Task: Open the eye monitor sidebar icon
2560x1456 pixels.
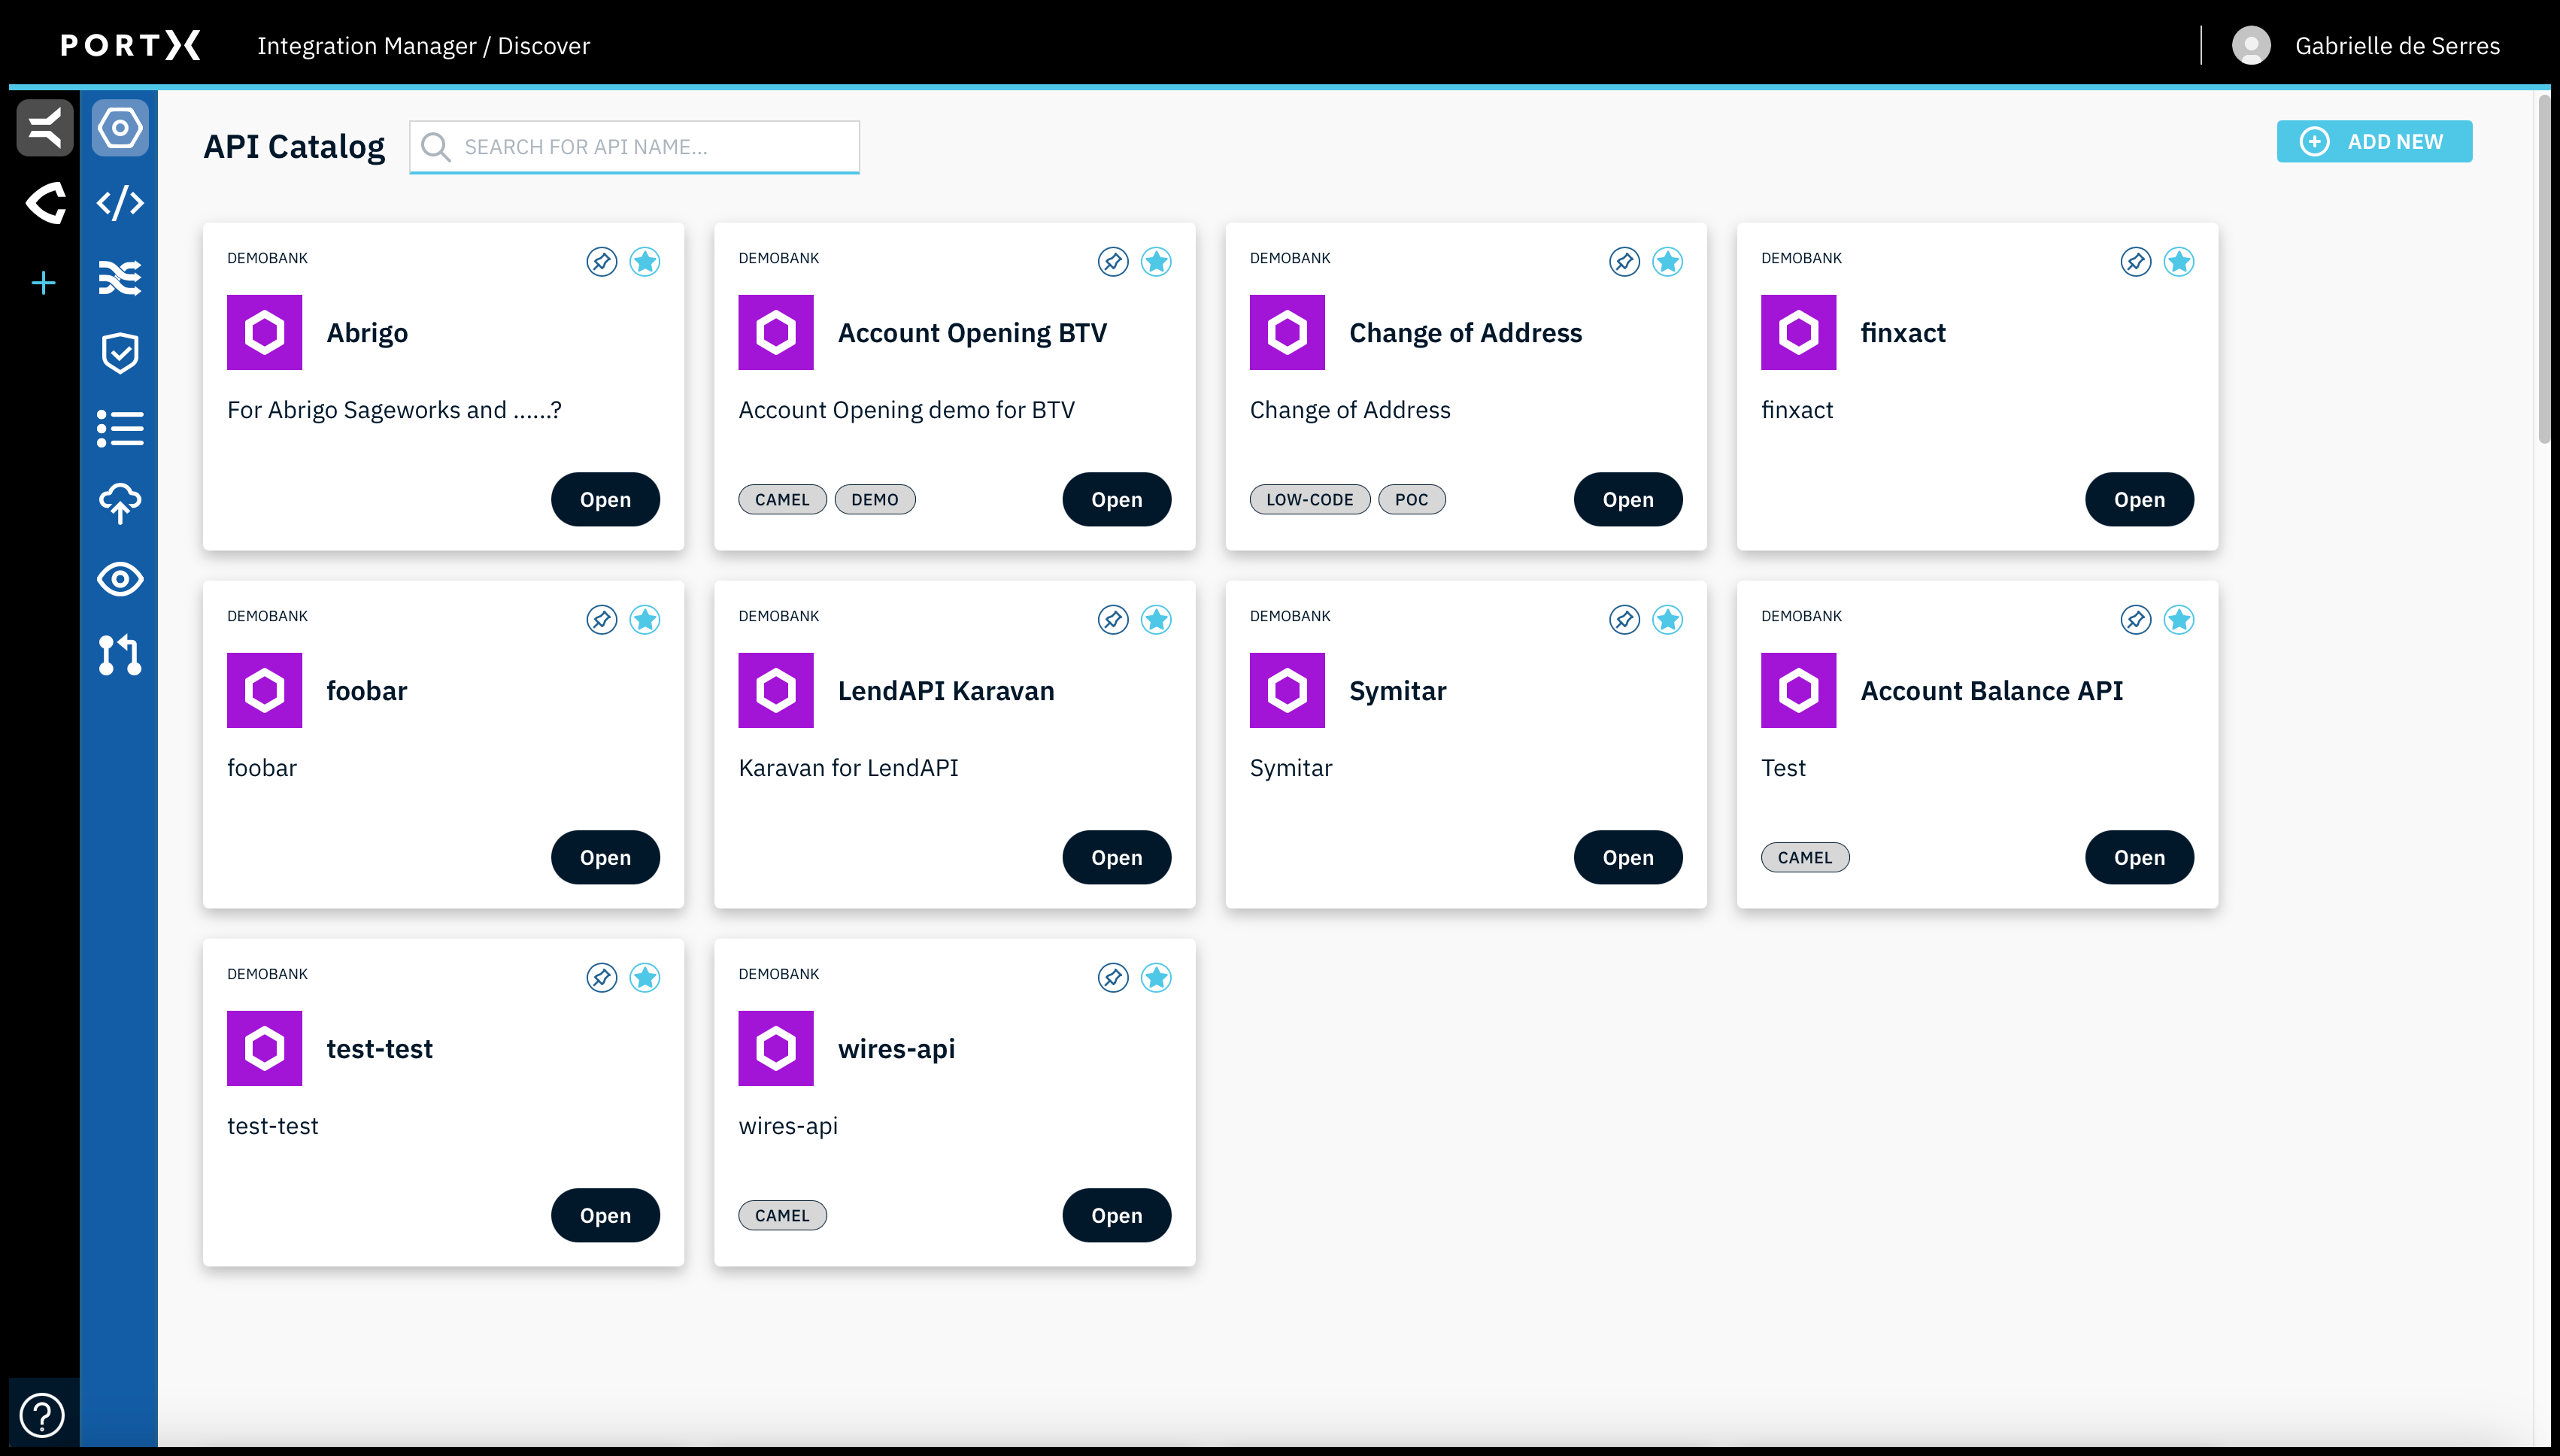Action: coord(120,579)
